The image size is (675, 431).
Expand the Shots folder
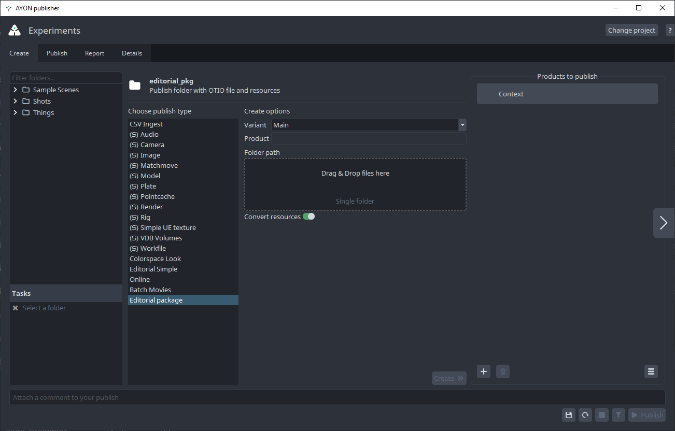point(15,101)
